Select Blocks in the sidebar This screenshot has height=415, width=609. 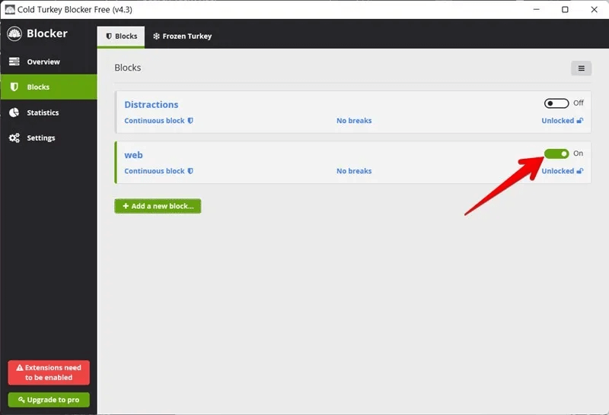click(49, 87)
